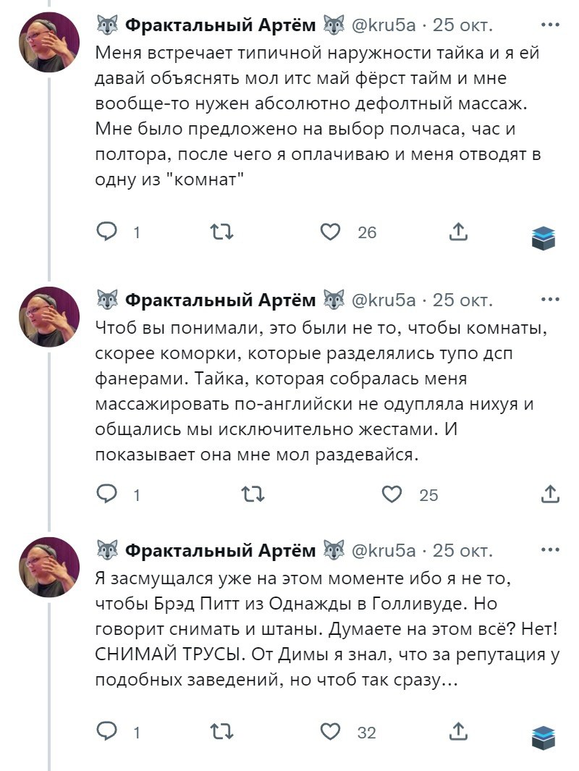Open more options on the Brad Pitt tweet
This screenshot has height=771, width=579.
pos(550,550)
